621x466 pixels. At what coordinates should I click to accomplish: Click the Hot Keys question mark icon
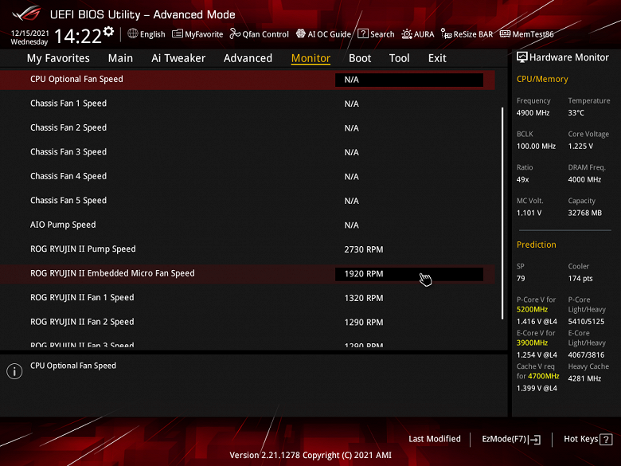(606, 440)
